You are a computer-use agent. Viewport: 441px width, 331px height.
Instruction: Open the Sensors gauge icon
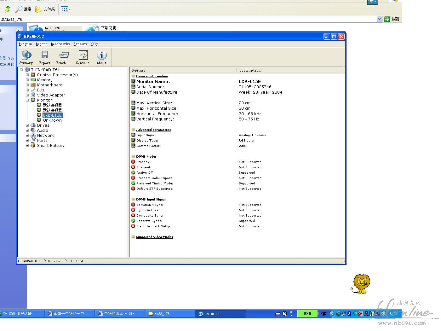point(83,55)
